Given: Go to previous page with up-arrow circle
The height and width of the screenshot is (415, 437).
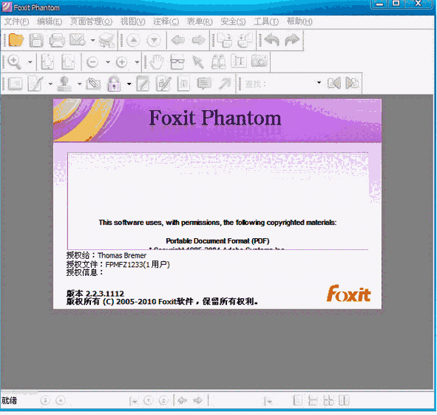Looking at the screenshot, I should click(x=133, y=41).
